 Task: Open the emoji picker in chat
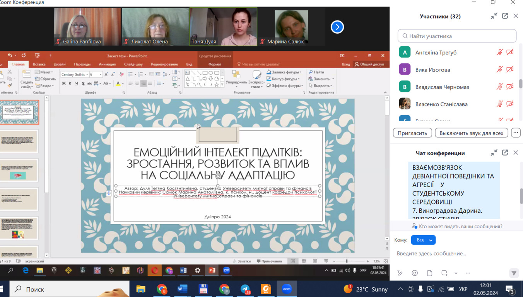tap(415, 273)
